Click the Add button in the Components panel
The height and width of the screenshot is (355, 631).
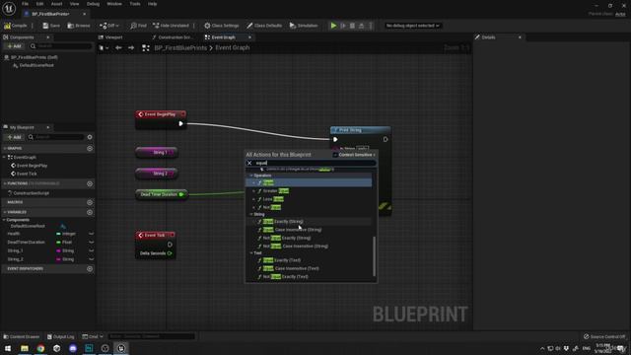pyautogui.click(x=14, y=46)
